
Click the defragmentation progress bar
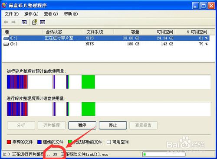click(x=164, y=154)
